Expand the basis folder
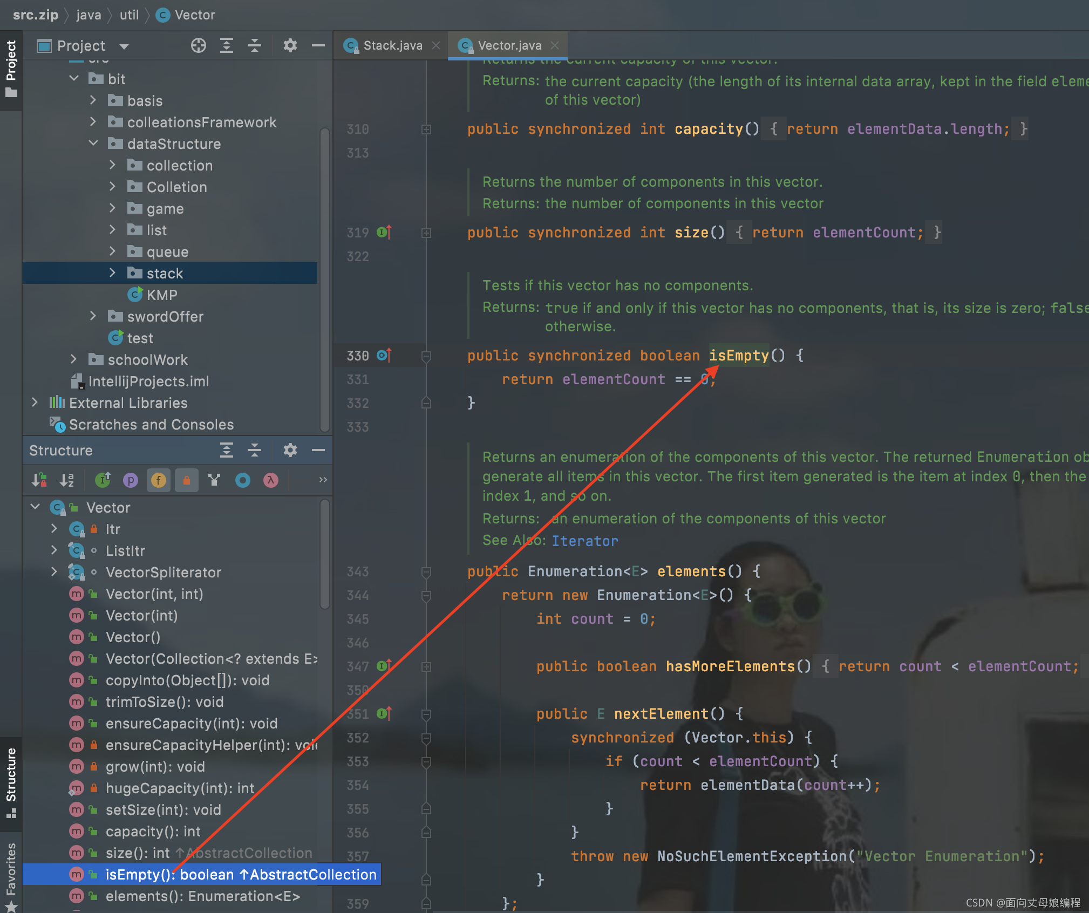This screenshot has width=1089, height=913. pos(93,100)
